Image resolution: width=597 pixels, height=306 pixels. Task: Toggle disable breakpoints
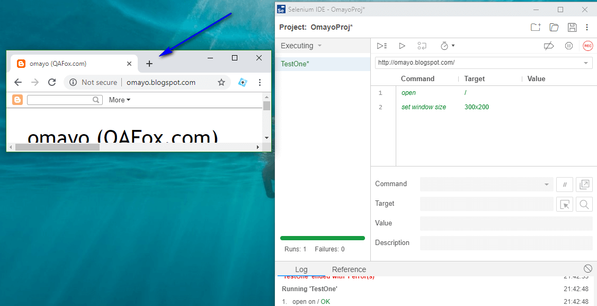click(549, 46)
